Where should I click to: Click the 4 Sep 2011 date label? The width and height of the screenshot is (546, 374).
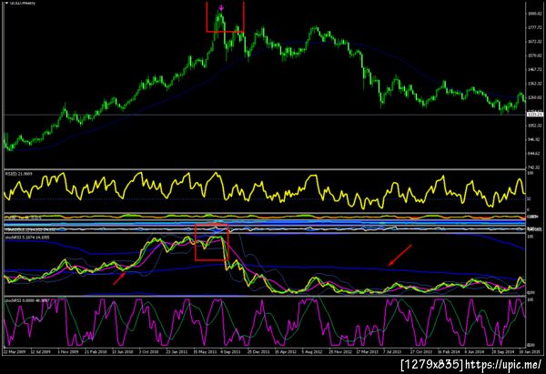[230, 352]
